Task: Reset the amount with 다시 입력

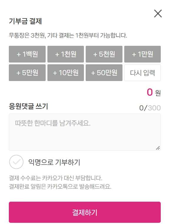Action: point(143,73)
